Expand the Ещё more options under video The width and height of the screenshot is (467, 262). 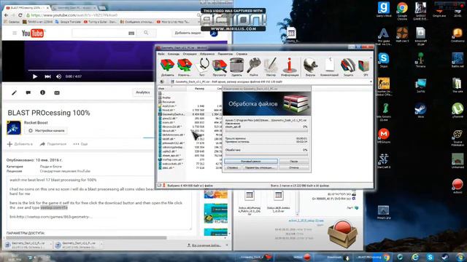click(81, 144)
